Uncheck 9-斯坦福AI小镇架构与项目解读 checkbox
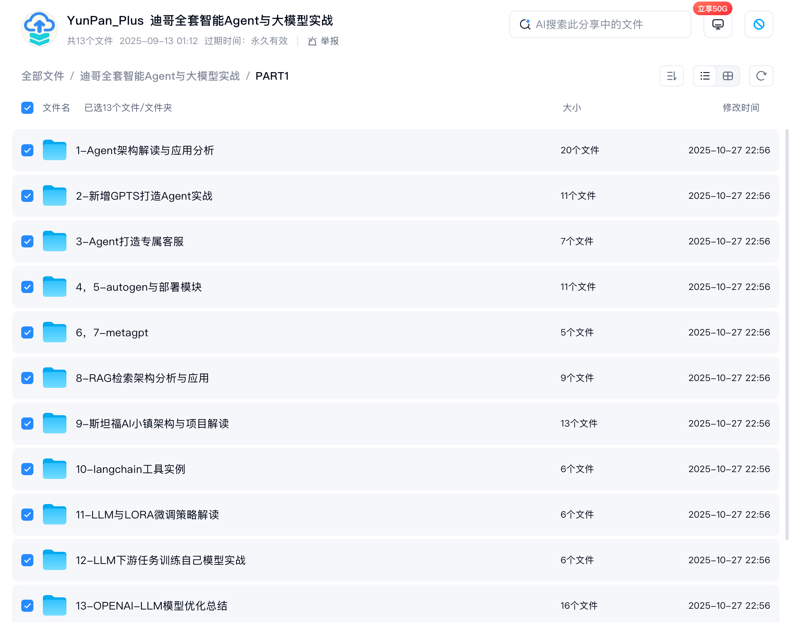Image resolution: width=800 pixels, height=630 pixels. click(27, 424)
